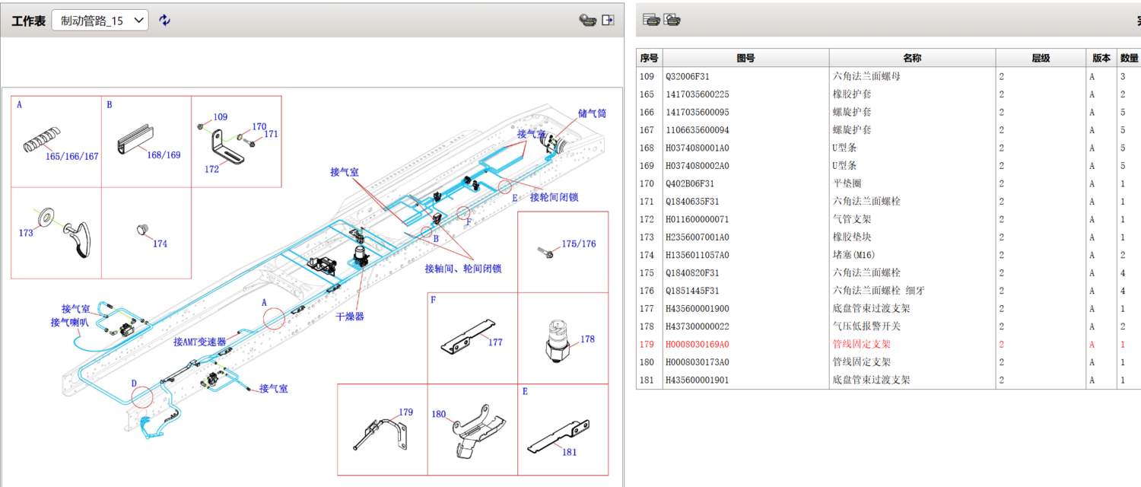Select row 178 气压低报警开关
1141x487 pixels.
(x=866, y=326)
